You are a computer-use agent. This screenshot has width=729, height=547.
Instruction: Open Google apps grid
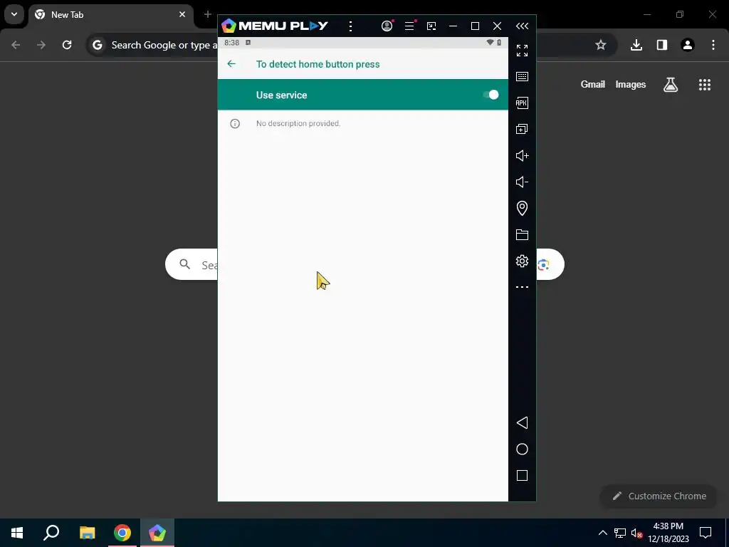pyautogui.click(x=705, y=84)
